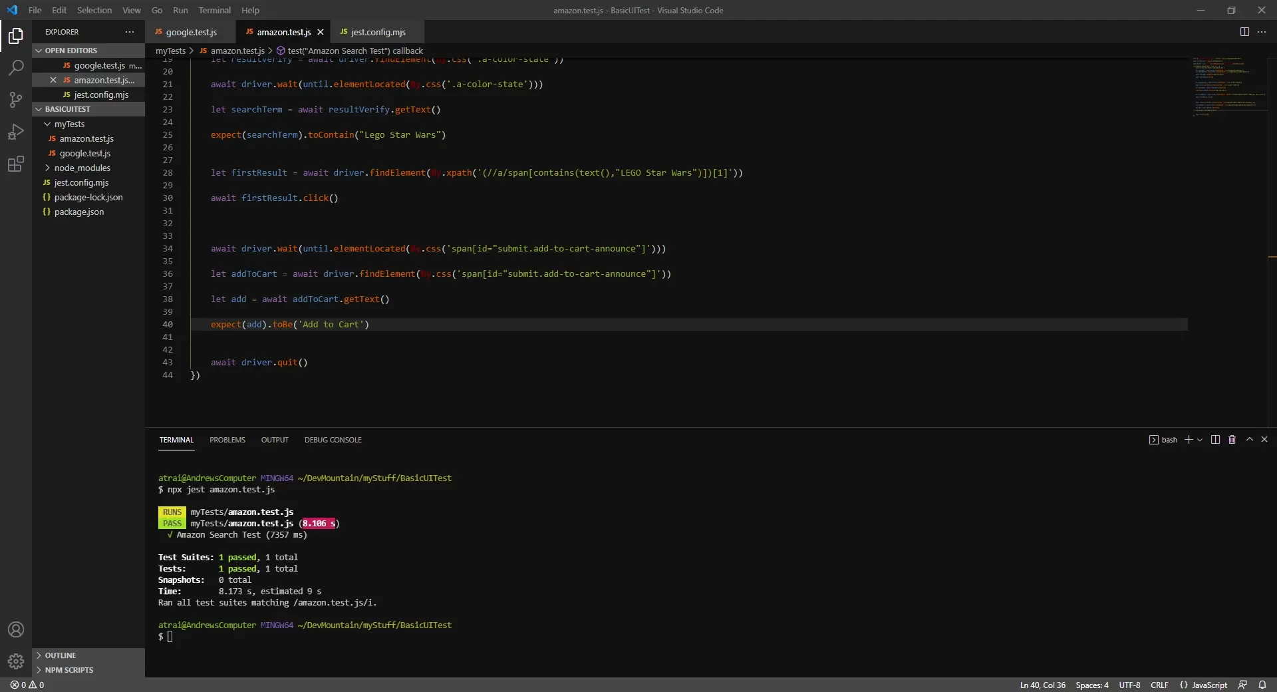Screen dimensions: 1277x692
Task: Kill terminal with trash icon
Action: coord(1232,440)
